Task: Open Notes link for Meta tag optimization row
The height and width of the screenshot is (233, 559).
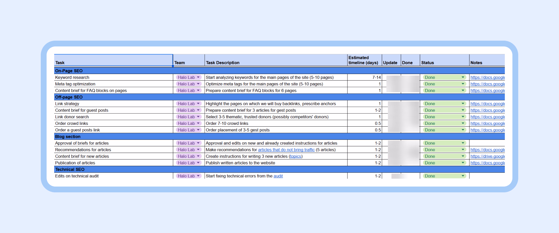Action: pos(488,84)
